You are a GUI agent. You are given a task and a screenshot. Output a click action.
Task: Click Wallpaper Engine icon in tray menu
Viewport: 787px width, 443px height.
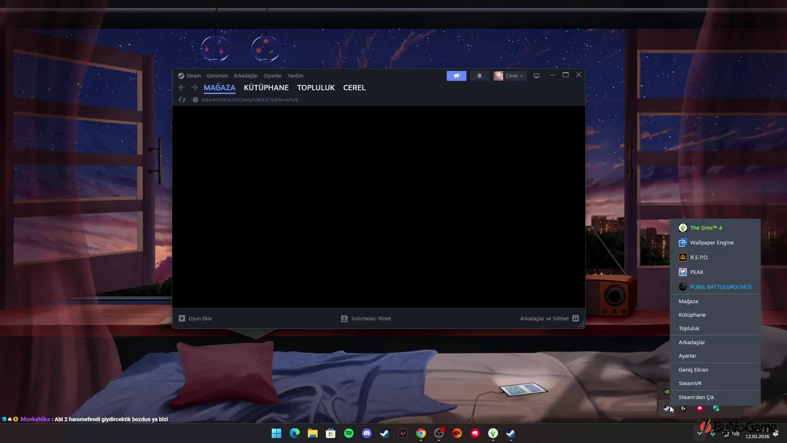pyautogui.click(x=682, y=242)
